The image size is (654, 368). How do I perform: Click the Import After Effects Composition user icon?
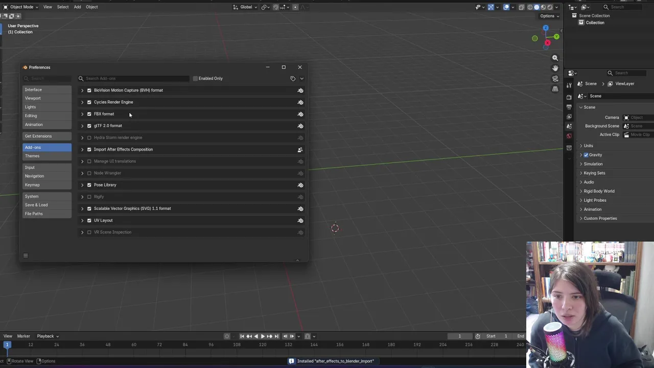[x=300, y=150]
